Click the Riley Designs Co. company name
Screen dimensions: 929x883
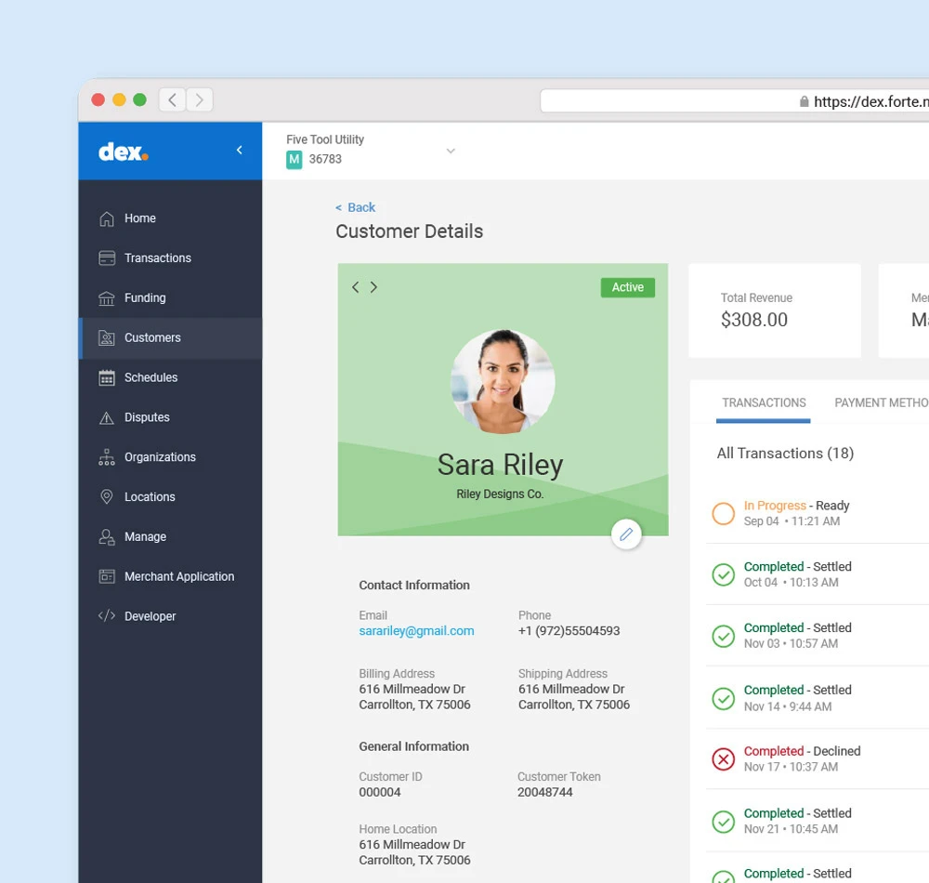tap(500, 494)
